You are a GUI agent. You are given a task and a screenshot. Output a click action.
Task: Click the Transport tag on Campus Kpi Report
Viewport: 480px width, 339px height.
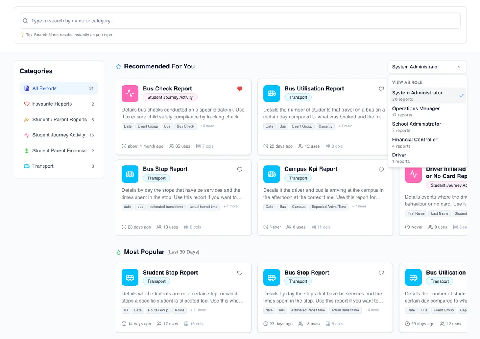tap(298, 178)
